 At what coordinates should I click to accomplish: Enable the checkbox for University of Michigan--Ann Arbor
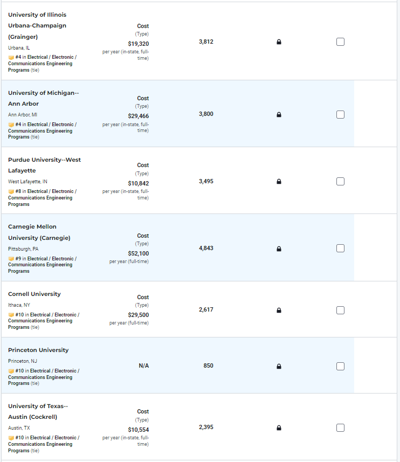(x=340, y=114)
